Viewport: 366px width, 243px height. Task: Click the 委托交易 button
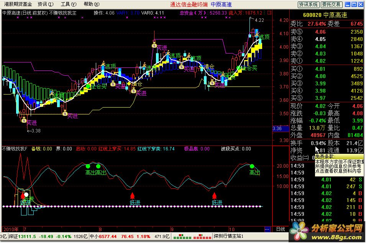click(x=332, y=5)
